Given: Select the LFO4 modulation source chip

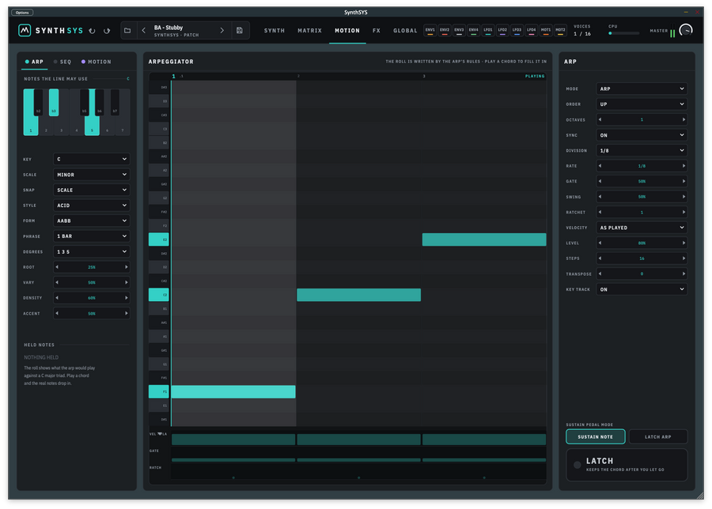Looking at the screenshot, I should point(532,30).
